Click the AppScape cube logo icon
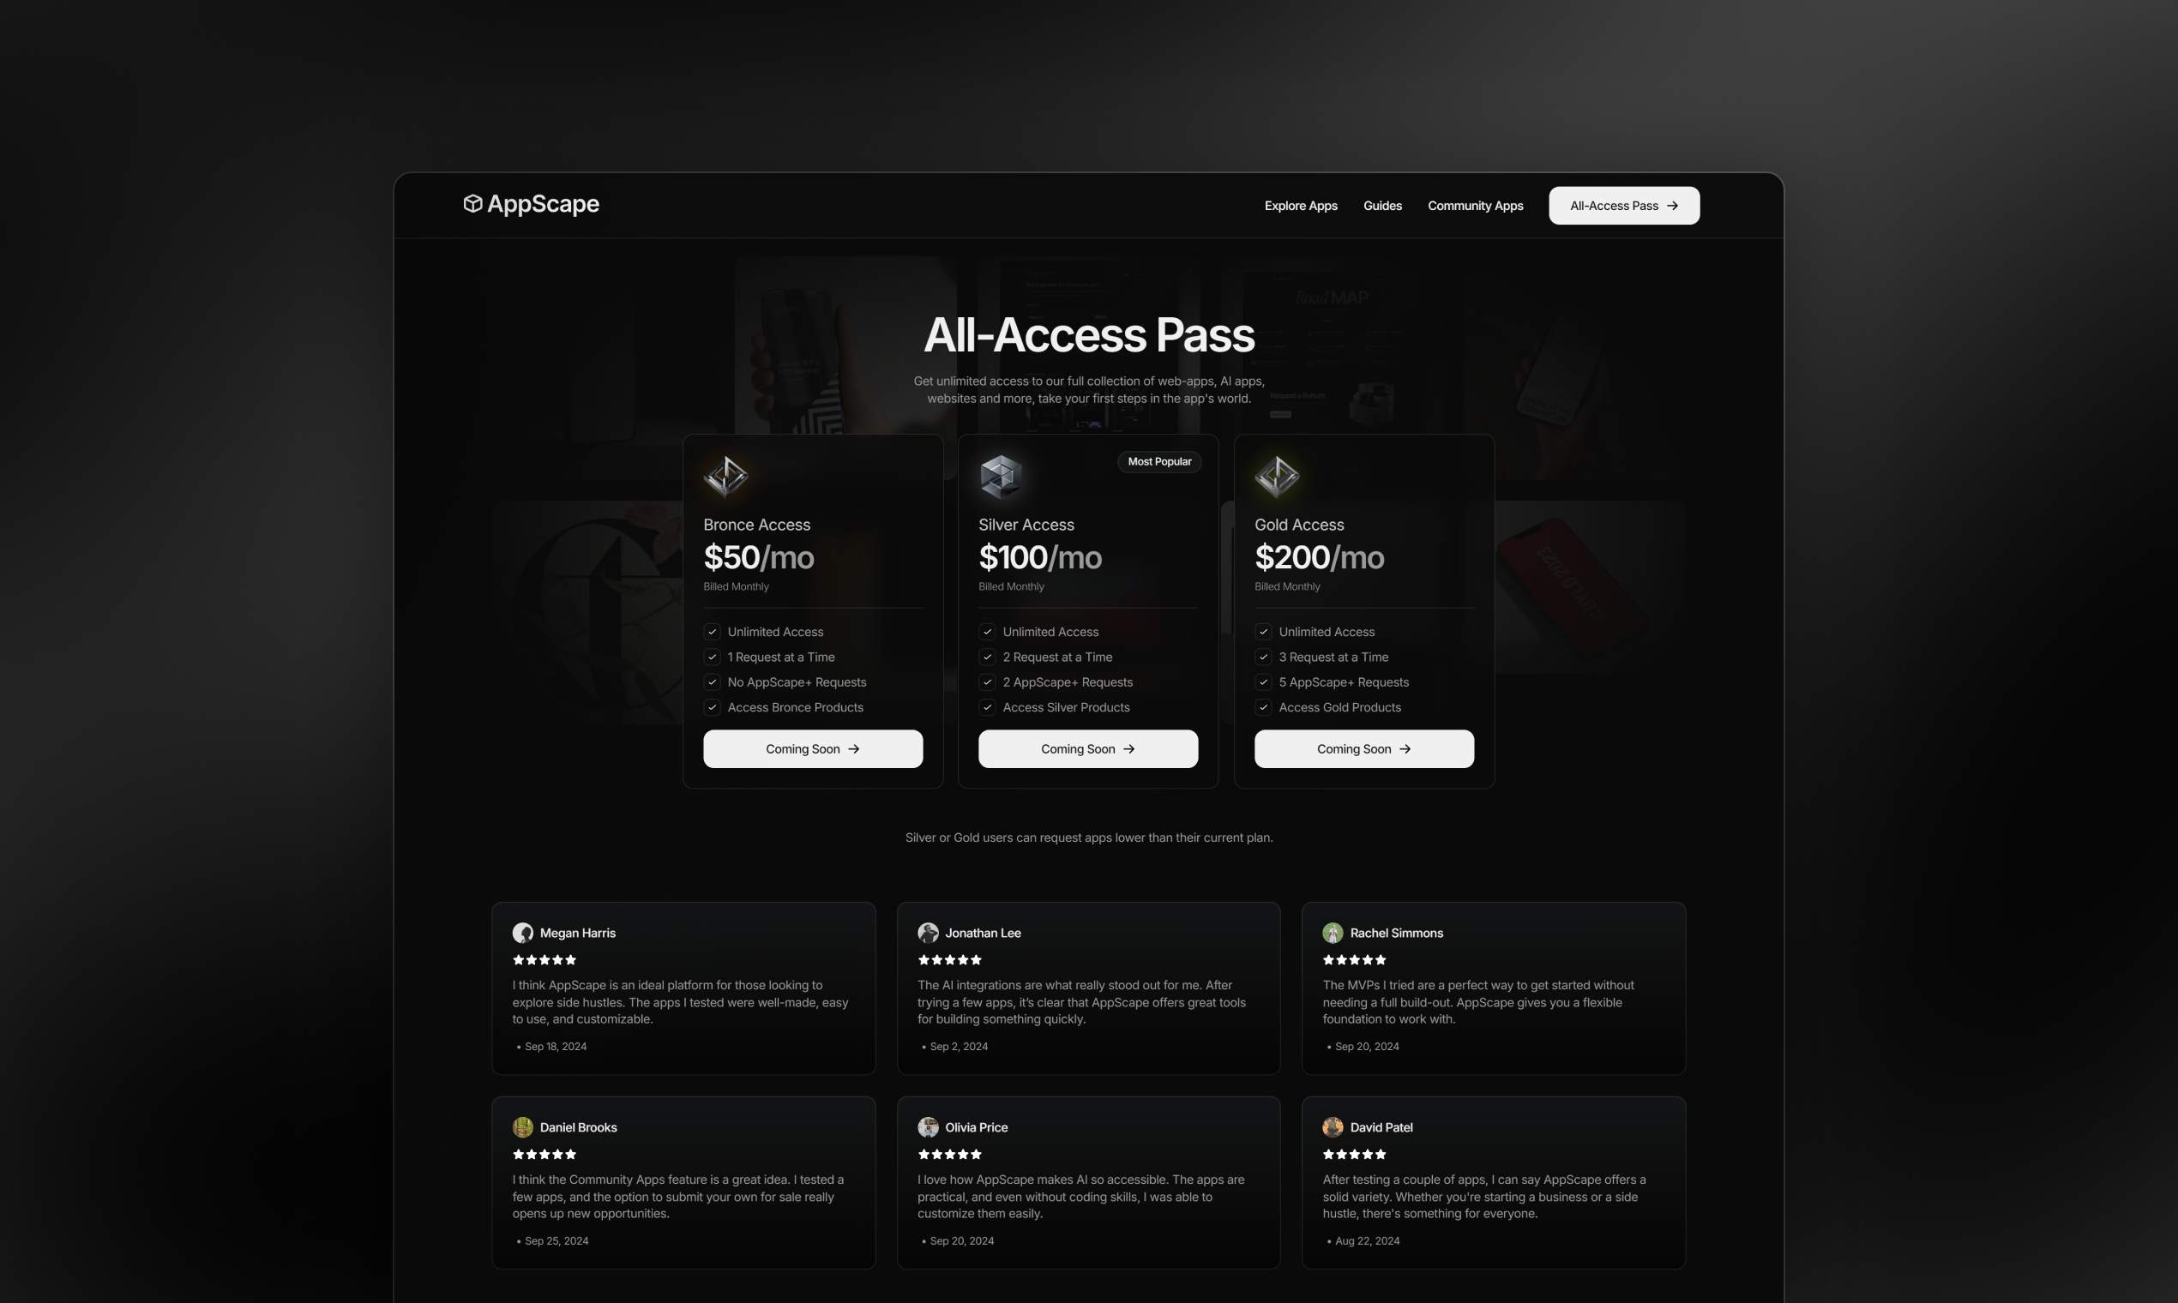This screenshot has width=2178, height=1303. pos(472,204)
